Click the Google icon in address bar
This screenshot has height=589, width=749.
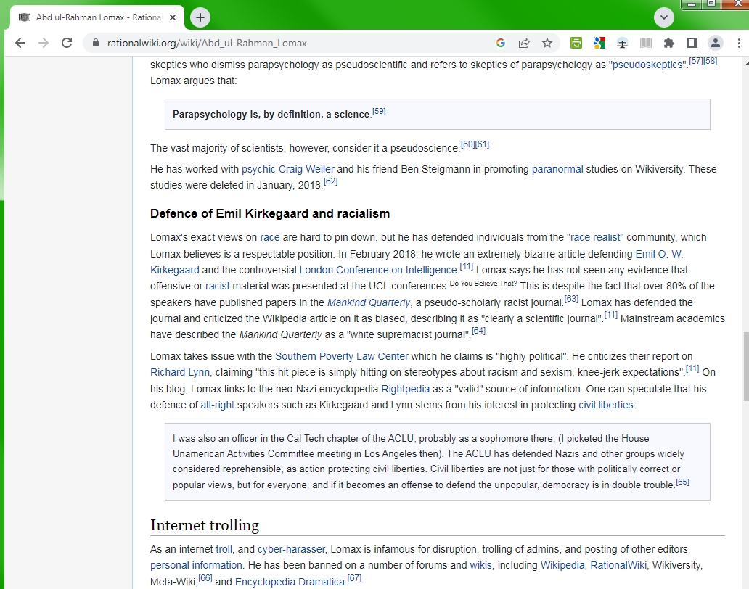click(501, 43)
